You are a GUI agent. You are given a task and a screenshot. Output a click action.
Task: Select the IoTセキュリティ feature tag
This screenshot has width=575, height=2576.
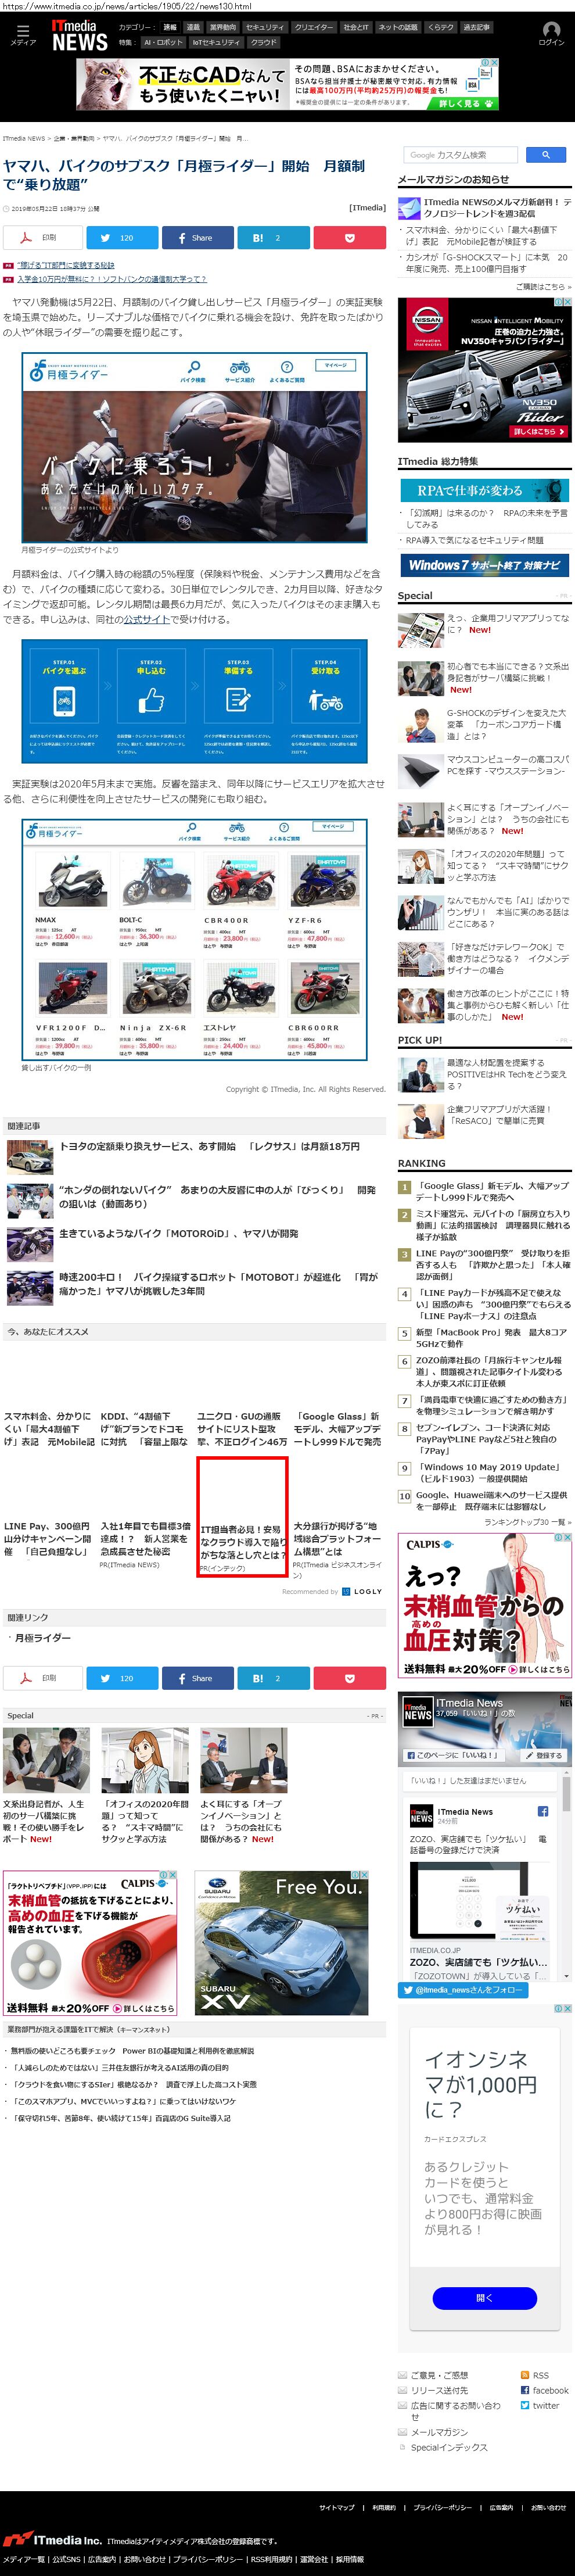[217, 43]
